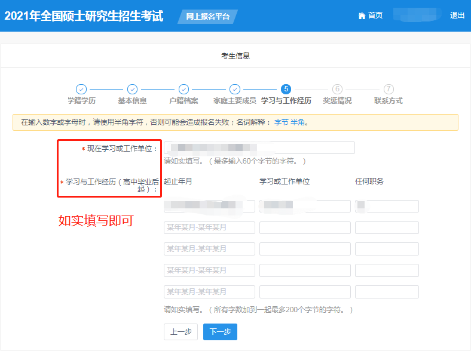Go to 首页 home link
The image size is (471, 351).
[375, 16]
